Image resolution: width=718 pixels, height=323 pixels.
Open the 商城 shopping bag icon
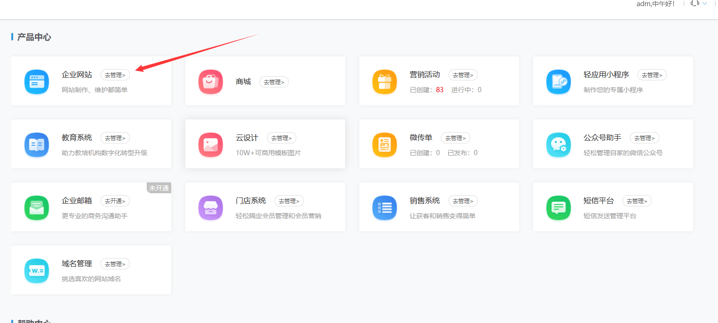(x=211, y=81)
